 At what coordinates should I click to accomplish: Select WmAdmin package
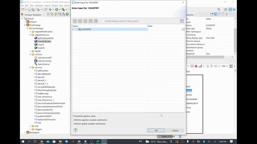(x=35, y=132)
